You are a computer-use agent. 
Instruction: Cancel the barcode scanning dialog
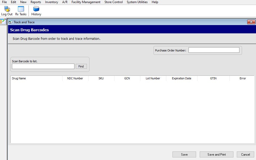pos(245,154)
